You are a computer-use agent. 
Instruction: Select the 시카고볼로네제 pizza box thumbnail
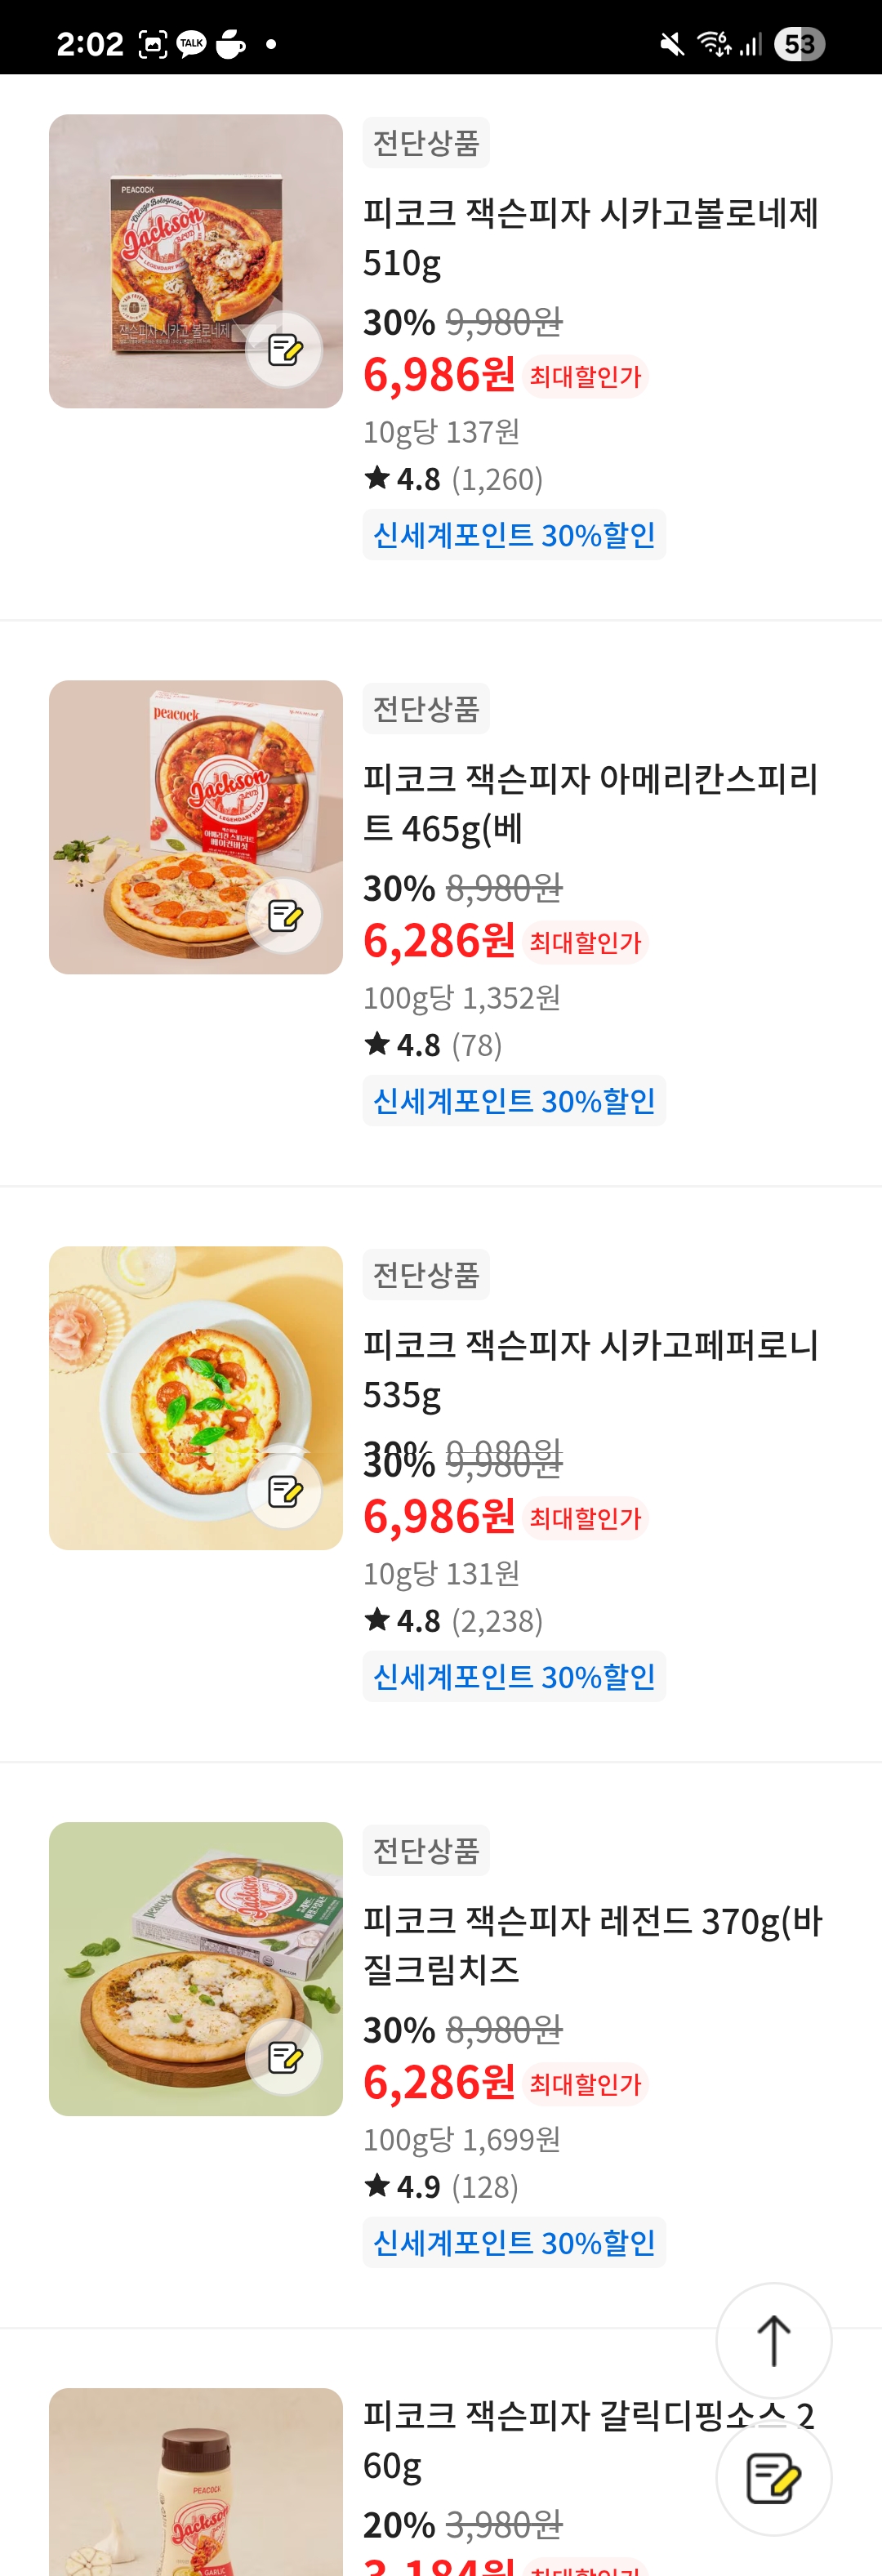pyautogui.click(x=196, y=261)
